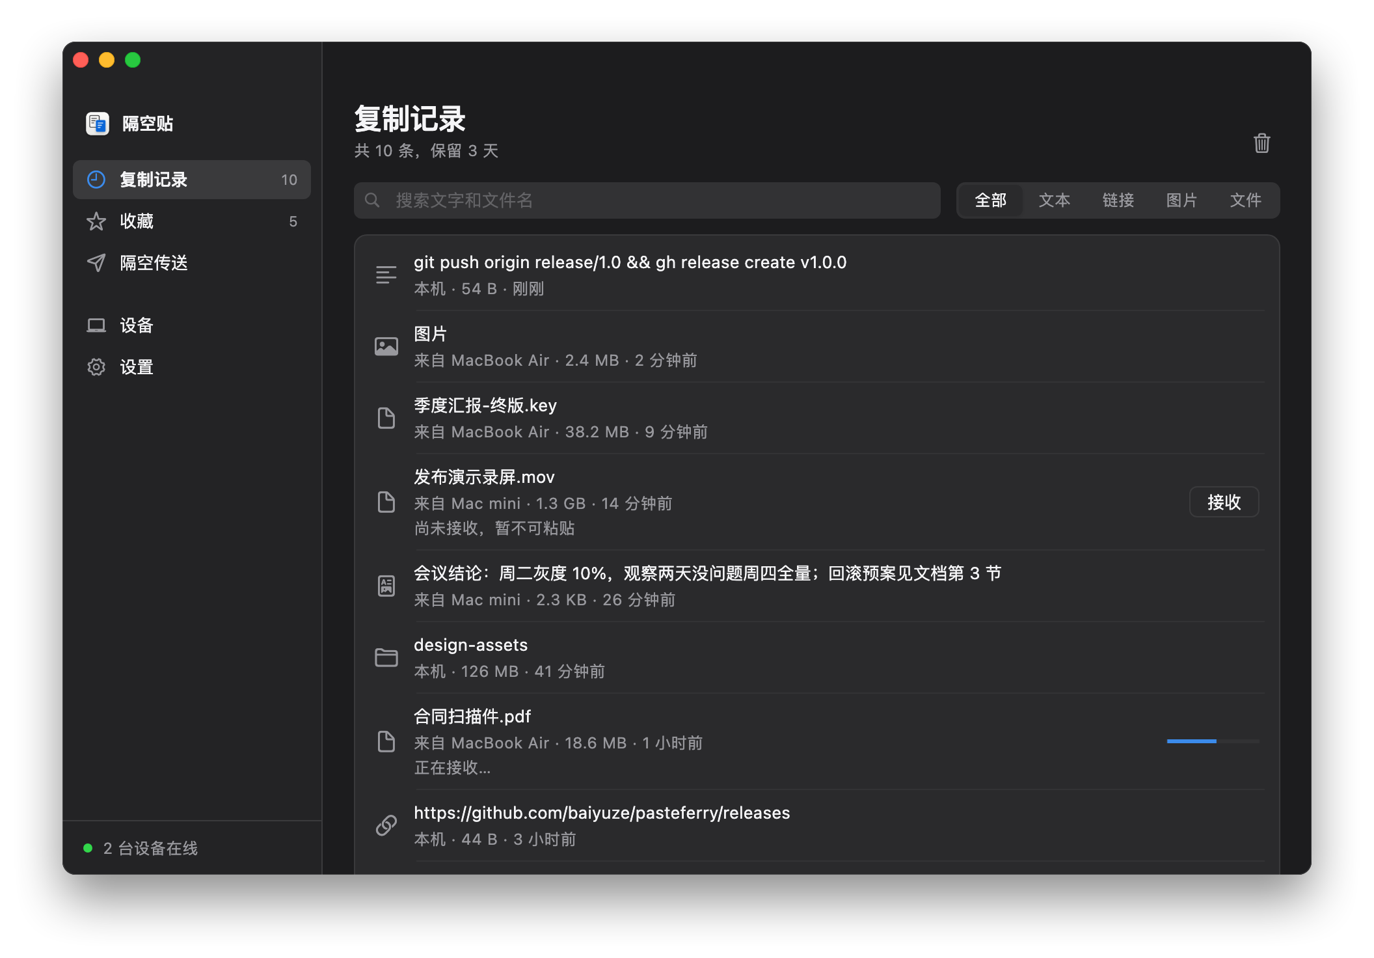This screenshot has width=1374, height=958.
Task: Select the design-assets folder name
Action: click(470, 645)
